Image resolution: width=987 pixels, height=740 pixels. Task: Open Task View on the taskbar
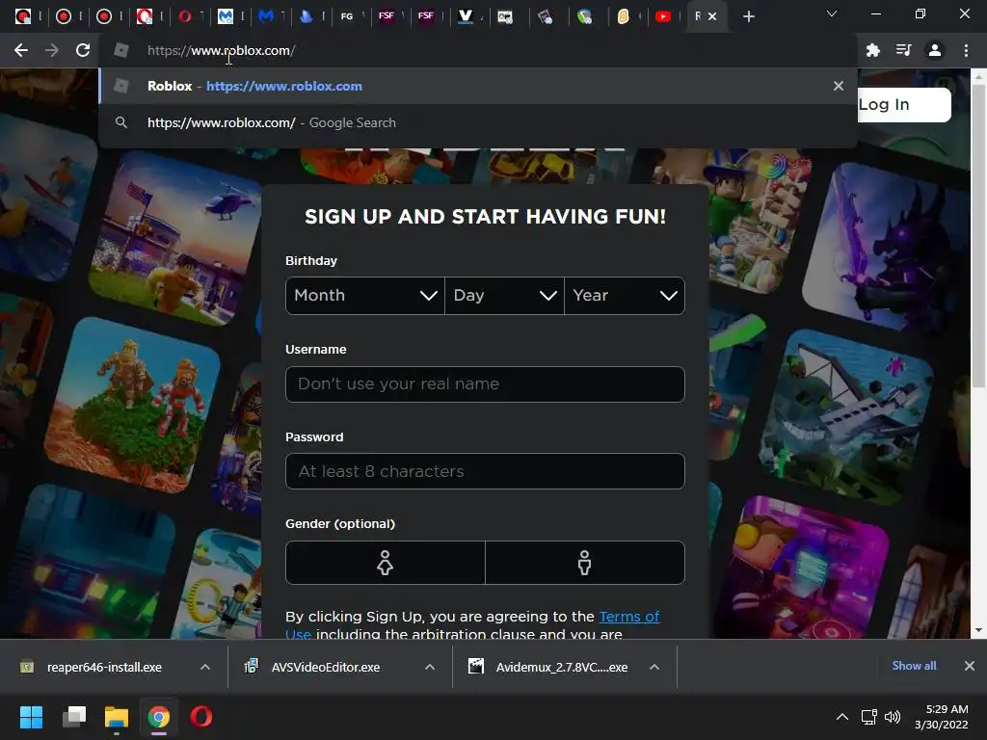(x=74, y=717)
